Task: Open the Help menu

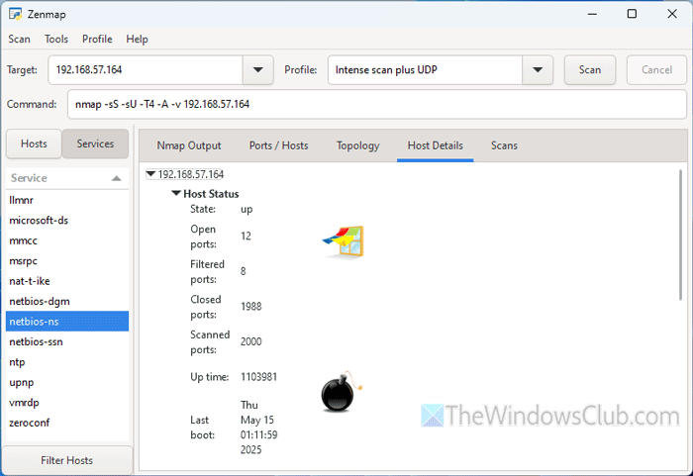Action: click(137, 40)
